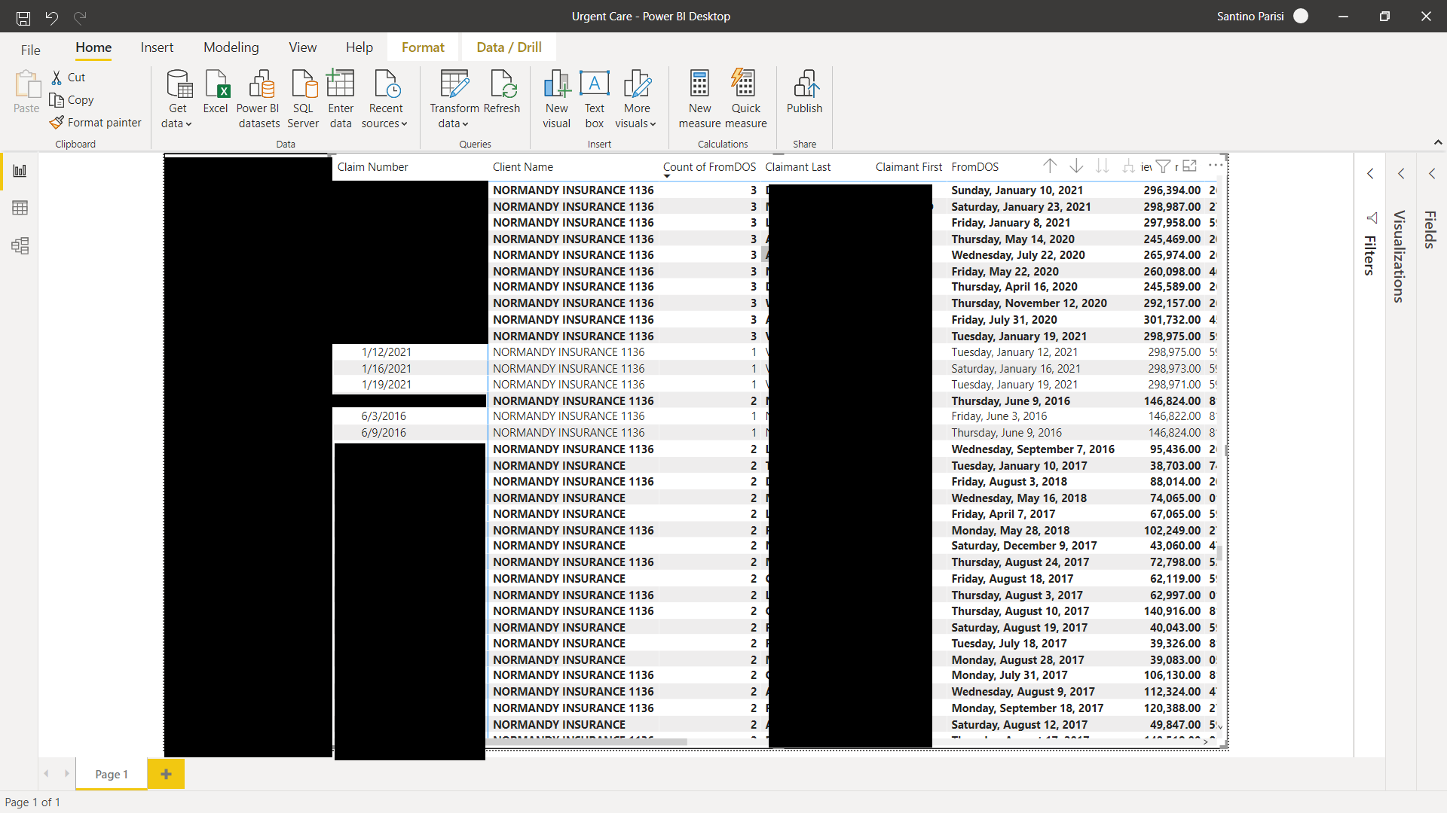Import data using the Excel icon
This screenshot has height=813, width=1447.
click(216, 92)
